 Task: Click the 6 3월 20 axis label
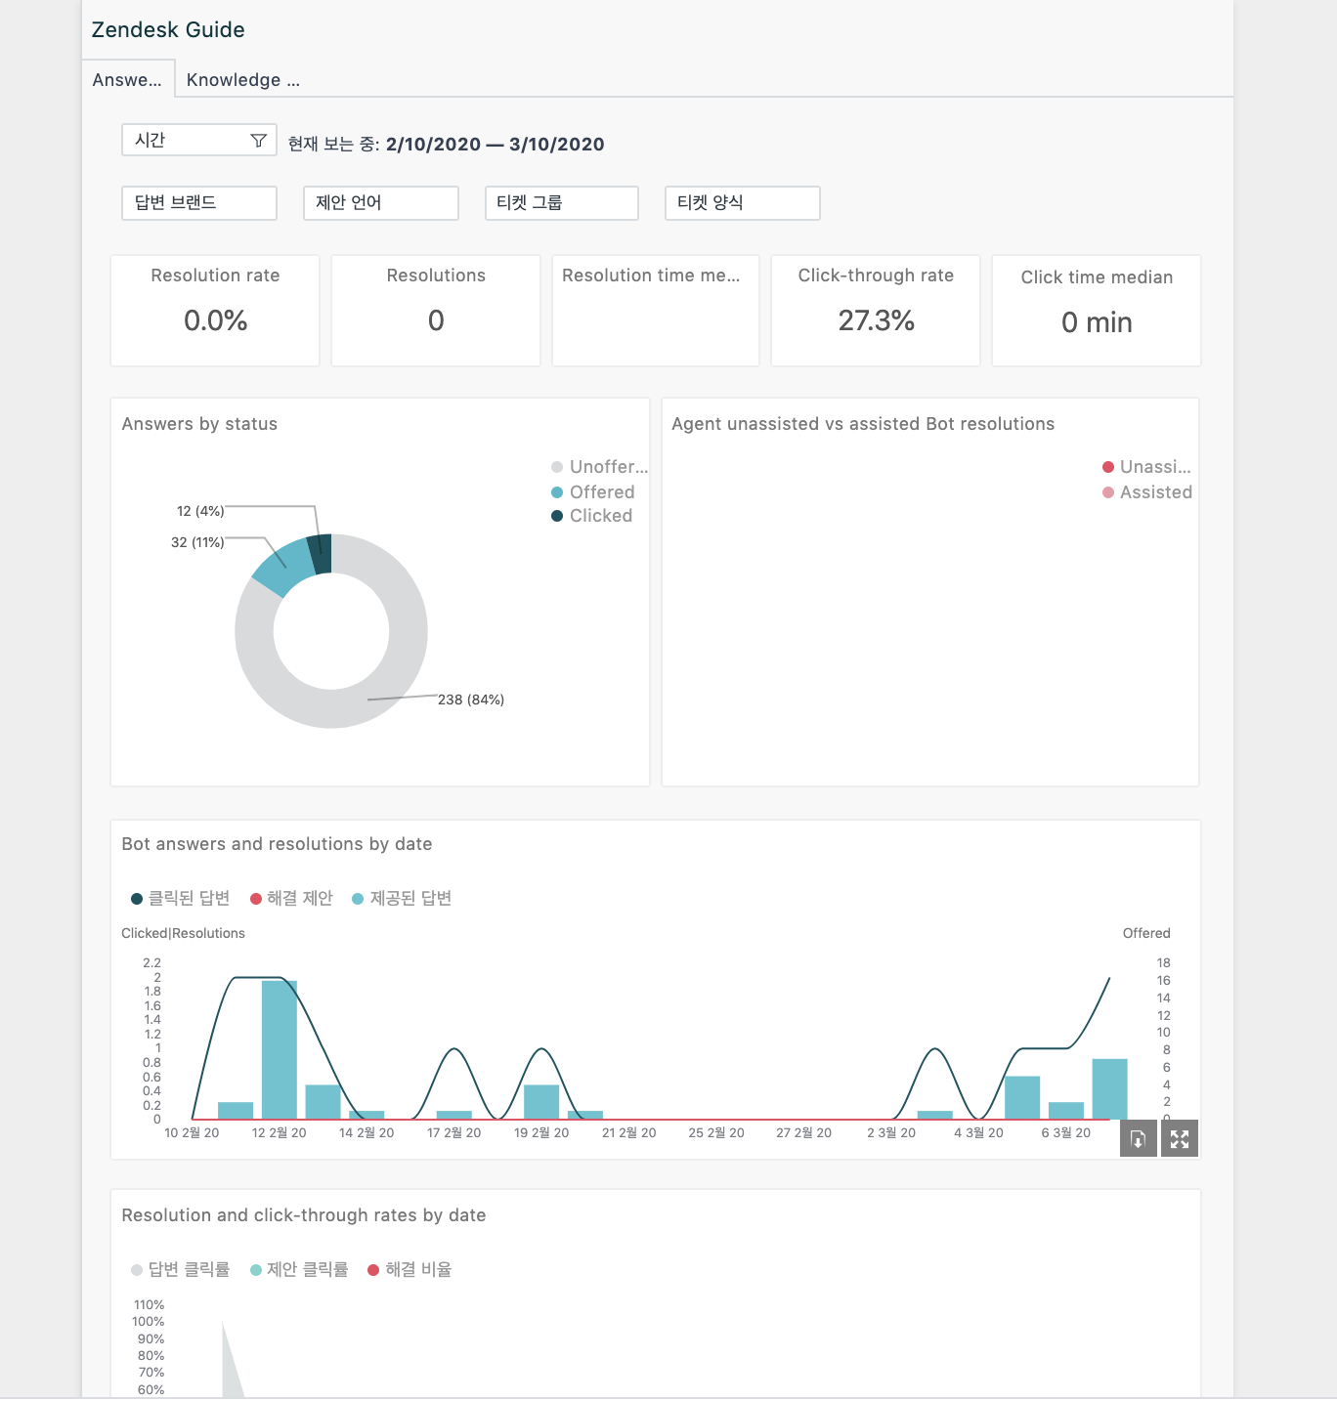[1066, 1133]
